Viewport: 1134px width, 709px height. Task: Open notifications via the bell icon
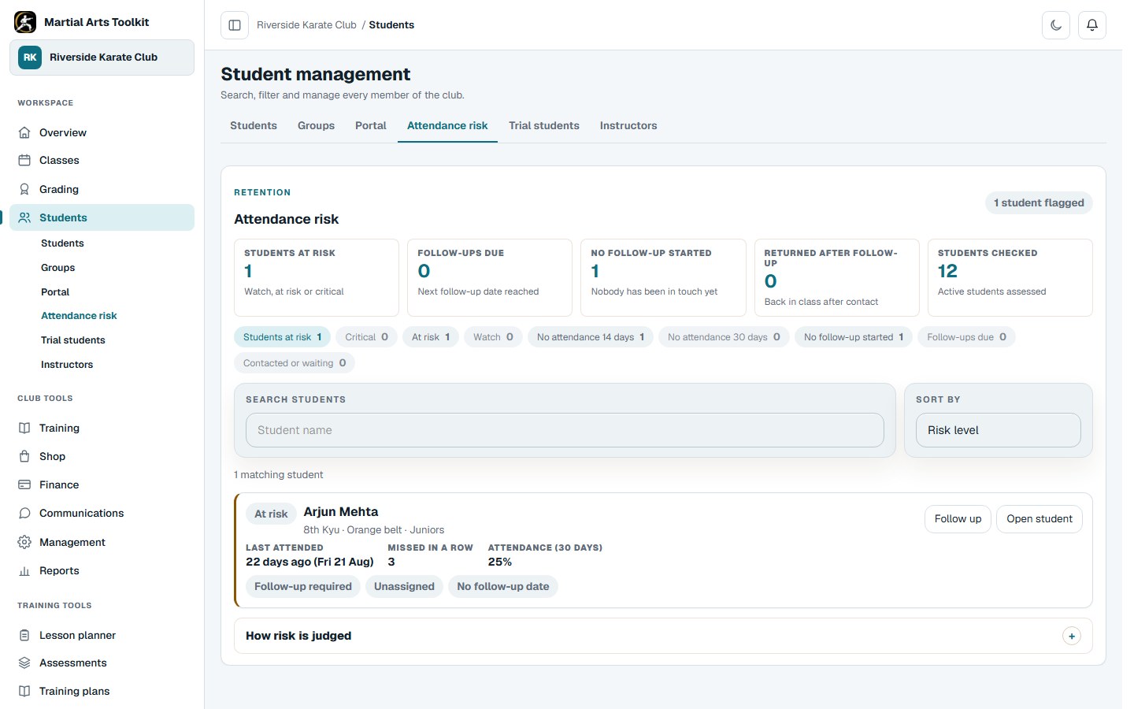1092,25
